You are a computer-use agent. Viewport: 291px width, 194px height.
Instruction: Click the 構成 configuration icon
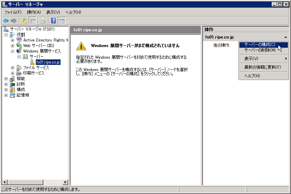12,90
